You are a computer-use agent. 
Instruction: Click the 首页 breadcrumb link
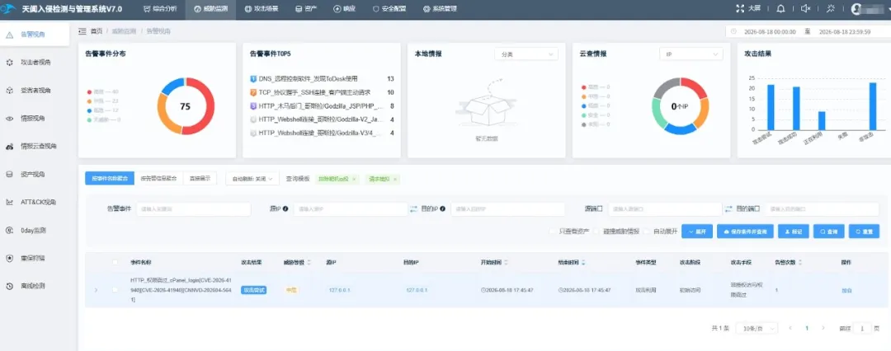click(x=97, y=31)
